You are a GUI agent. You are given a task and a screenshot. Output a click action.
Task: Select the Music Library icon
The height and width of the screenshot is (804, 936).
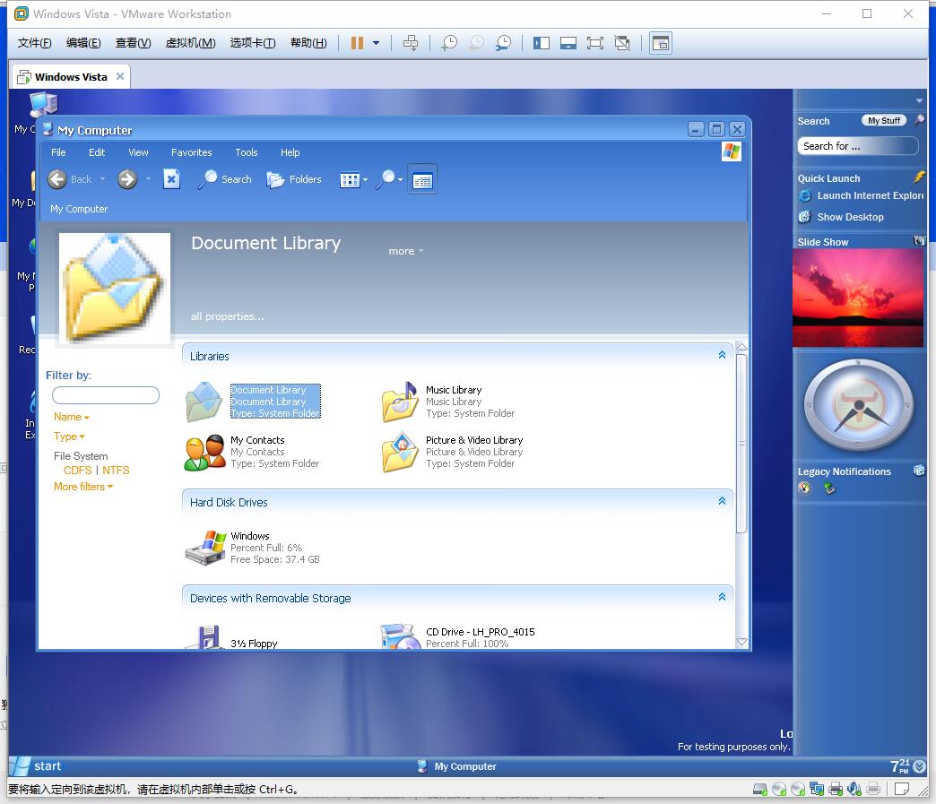pos(400,402)
